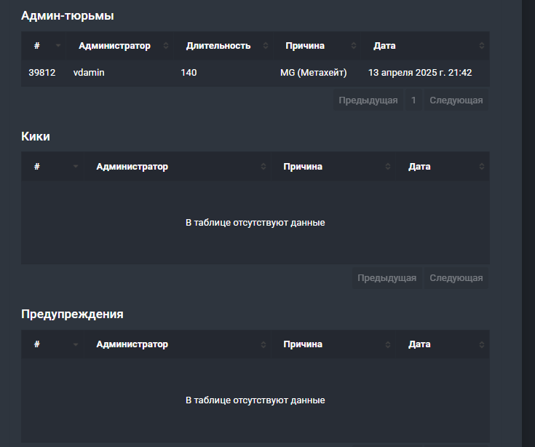Viewport: 535px width, 447px height.
Task: Sort Кики table by Причина arrows
Action: [x=387, y=167]
